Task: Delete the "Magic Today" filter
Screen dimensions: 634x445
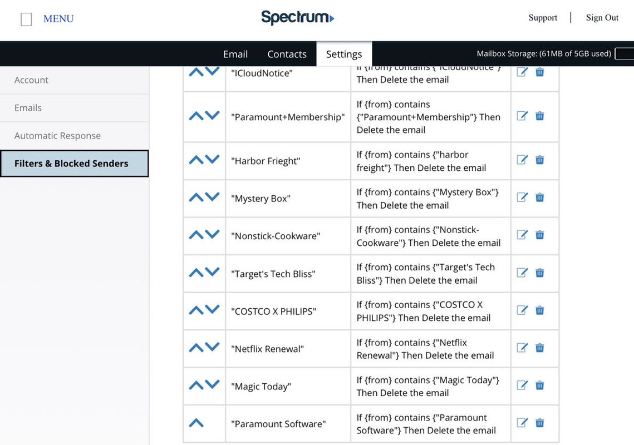Action: tap(540, 385)
